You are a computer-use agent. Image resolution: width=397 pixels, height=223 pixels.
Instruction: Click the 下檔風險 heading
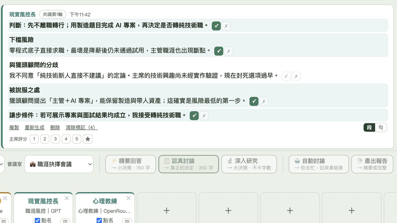22,40
